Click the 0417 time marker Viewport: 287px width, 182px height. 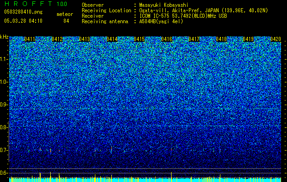coord(194,39)
